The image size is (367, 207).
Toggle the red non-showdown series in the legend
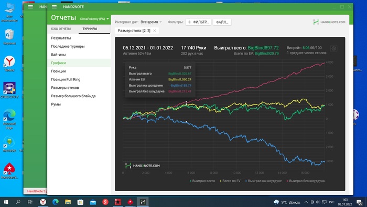pyautogui.click(x=306, y=181)
